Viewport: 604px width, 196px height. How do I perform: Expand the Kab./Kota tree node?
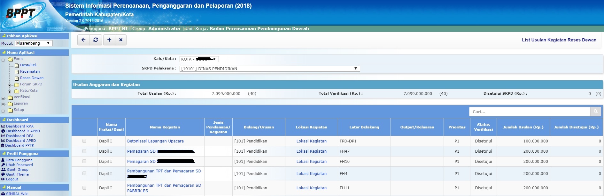pos(9,92)
